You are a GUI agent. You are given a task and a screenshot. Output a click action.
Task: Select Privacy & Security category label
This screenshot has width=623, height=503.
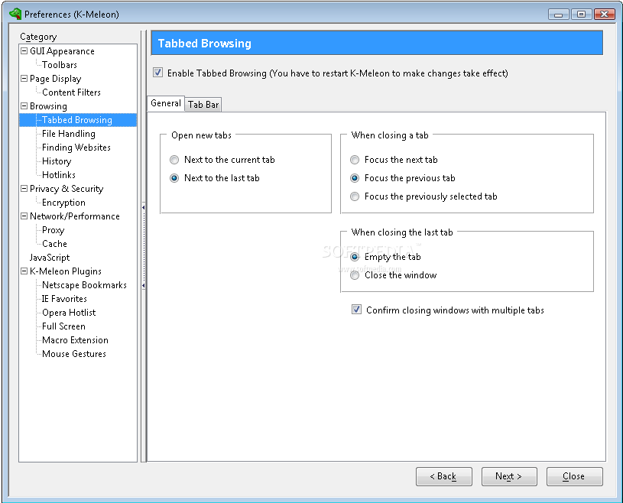coord(67,189)
